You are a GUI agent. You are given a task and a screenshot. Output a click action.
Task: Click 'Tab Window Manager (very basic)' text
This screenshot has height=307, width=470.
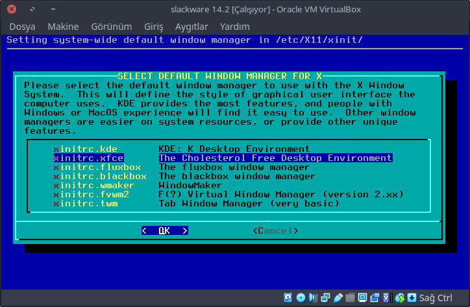click(249, 204)
